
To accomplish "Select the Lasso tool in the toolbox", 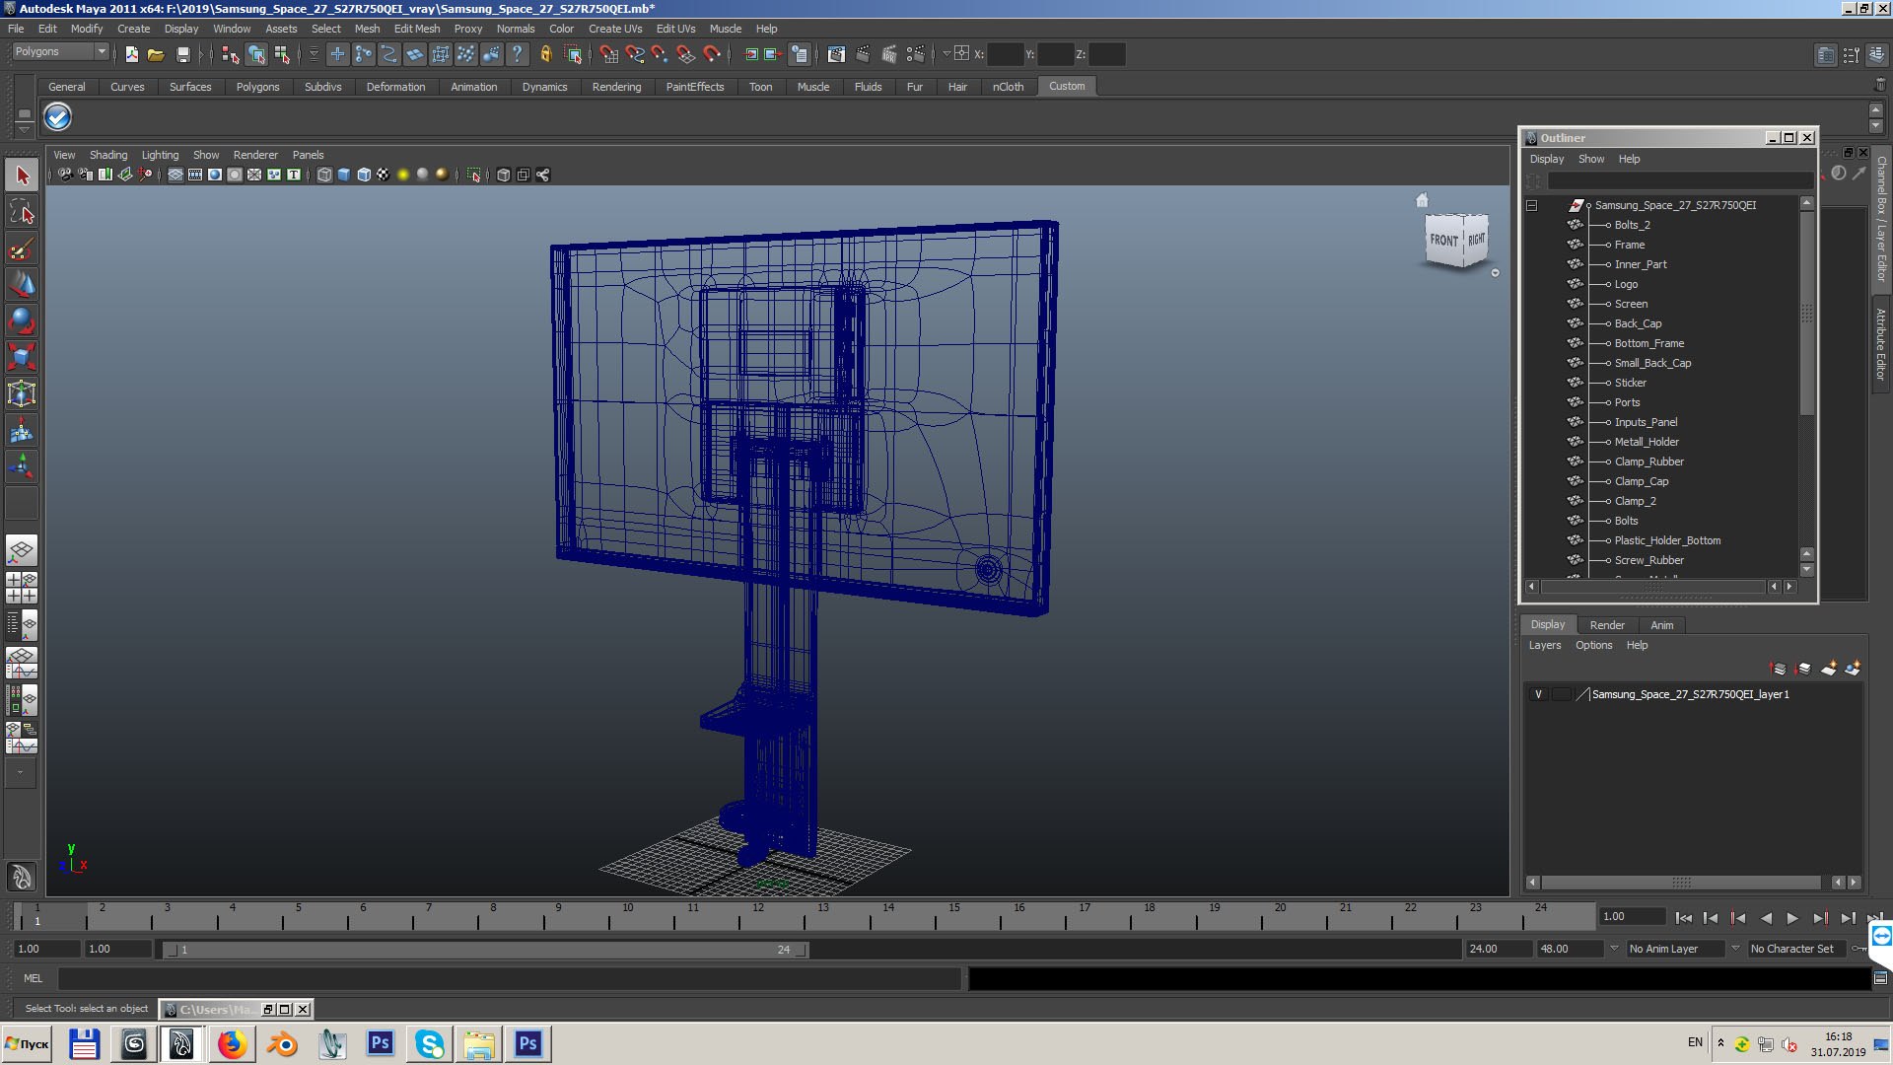I will coord(22,212).
